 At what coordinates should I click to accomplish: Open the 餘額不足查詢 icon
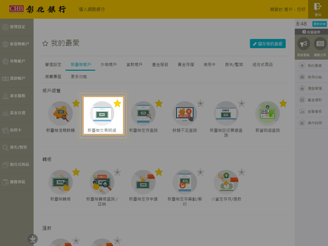[x=185, y=114]
